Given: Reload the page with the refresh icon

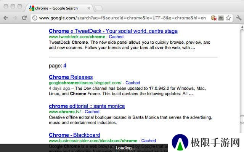Looking at the screenshot, I should pyautogui.click(x=24, y=18).
